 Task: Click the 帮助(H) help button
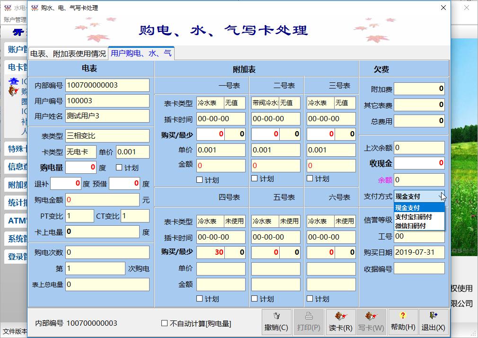pyautogui.click(x=403, y=322)
